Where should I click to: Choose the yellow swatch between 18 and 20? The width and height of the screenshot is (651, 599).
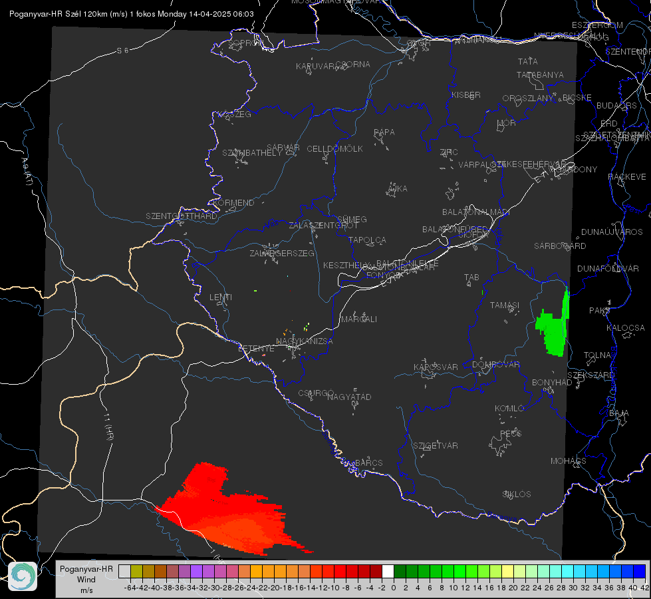(x=508, y=571)
